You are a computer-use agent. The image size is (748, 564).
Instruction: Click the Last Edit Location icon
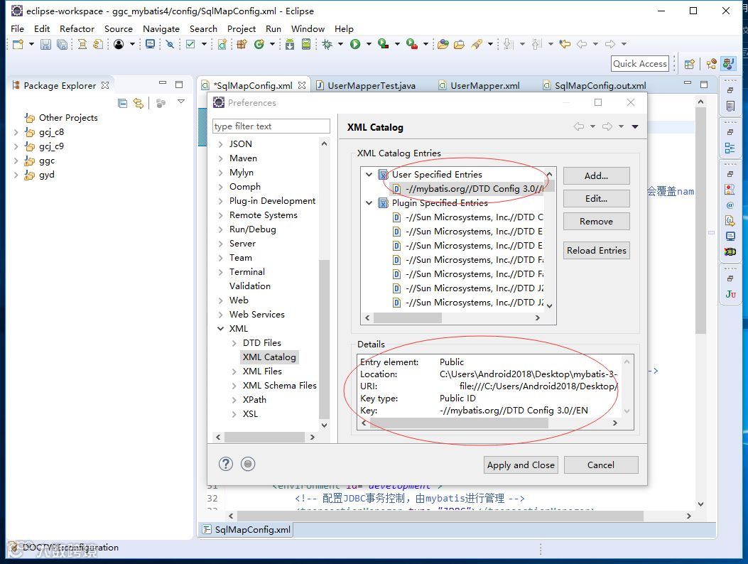[x=565, y=44]
